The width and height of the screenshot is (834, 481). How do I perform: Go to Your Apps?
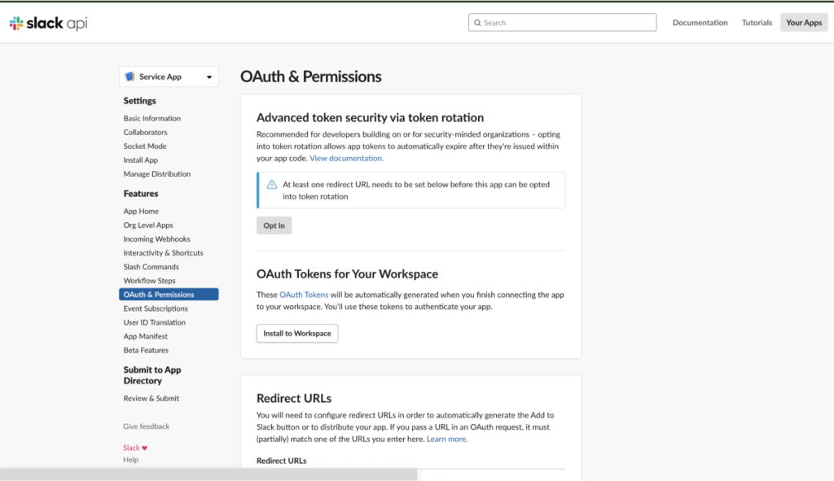(803, 23)
